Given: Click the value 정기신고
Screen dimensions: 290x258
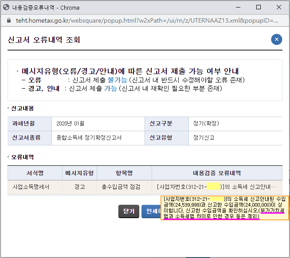Looking at the screenshot, I should tap(204, 138).
